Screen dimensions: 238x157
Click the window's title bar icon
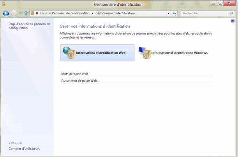click(x=4, y=4)
